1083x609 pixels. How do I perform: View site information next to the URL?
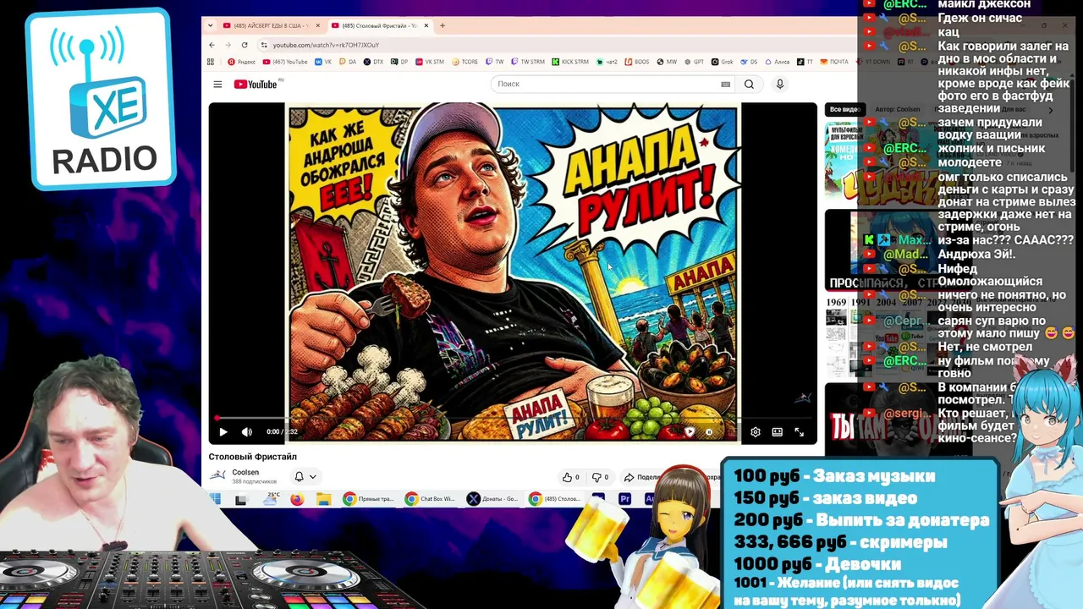click(264, 45)
